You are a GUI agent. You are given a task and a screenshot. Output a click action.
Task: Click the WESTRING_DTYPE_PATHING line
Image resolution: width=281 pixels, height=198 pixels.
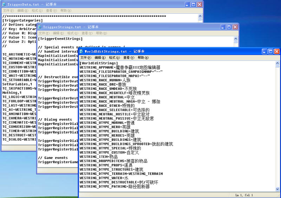[115, 187]
